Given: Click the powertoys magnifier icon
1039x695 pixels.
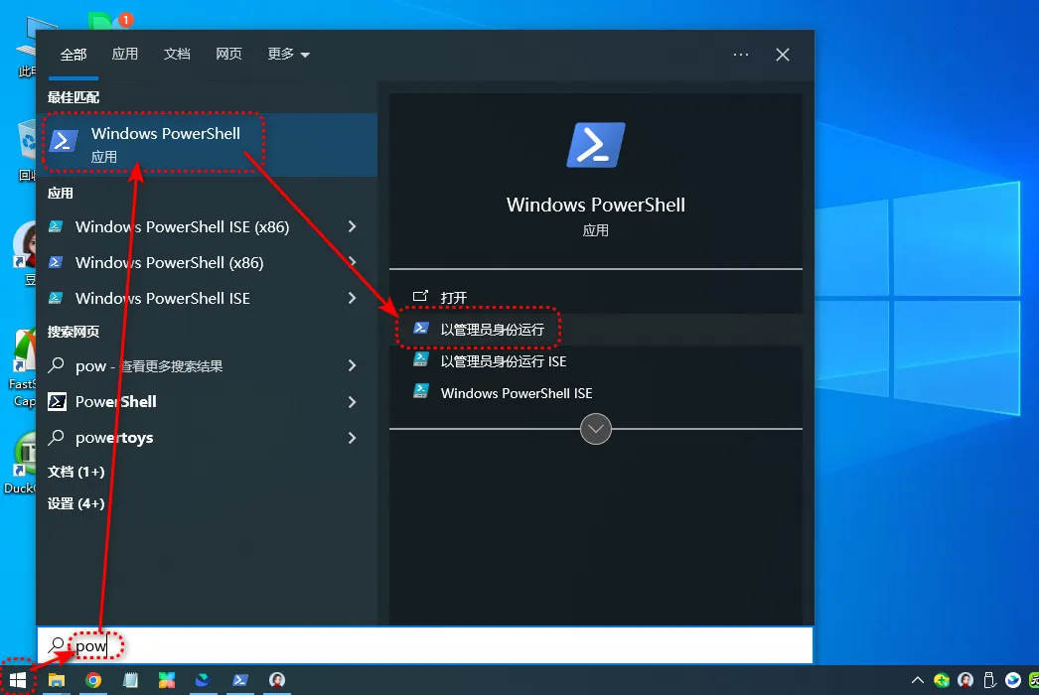Looking at the screenshot, I should [57, 437].
